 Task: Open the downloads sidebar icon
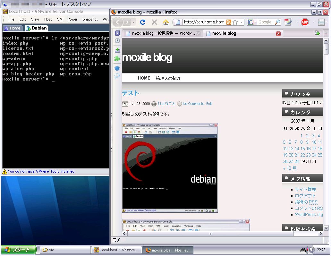point(117,50)
